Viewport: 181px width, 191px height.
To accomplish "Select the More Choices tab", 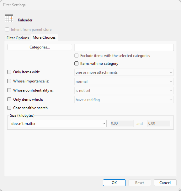I will tap(44, 37).
